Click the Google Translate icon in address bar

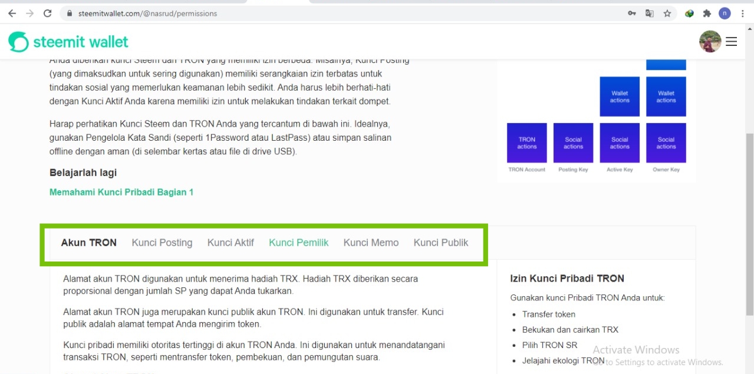[649, 14]
